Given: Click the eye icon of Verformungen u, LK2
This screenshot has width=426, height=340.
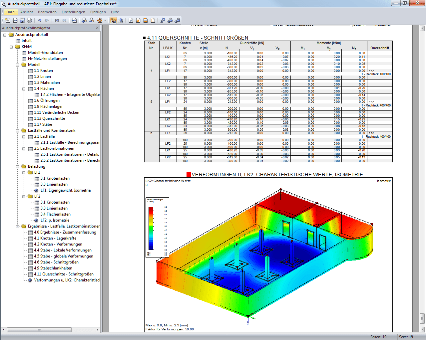Looking at the screenshot, I should (x=30, y=280).
